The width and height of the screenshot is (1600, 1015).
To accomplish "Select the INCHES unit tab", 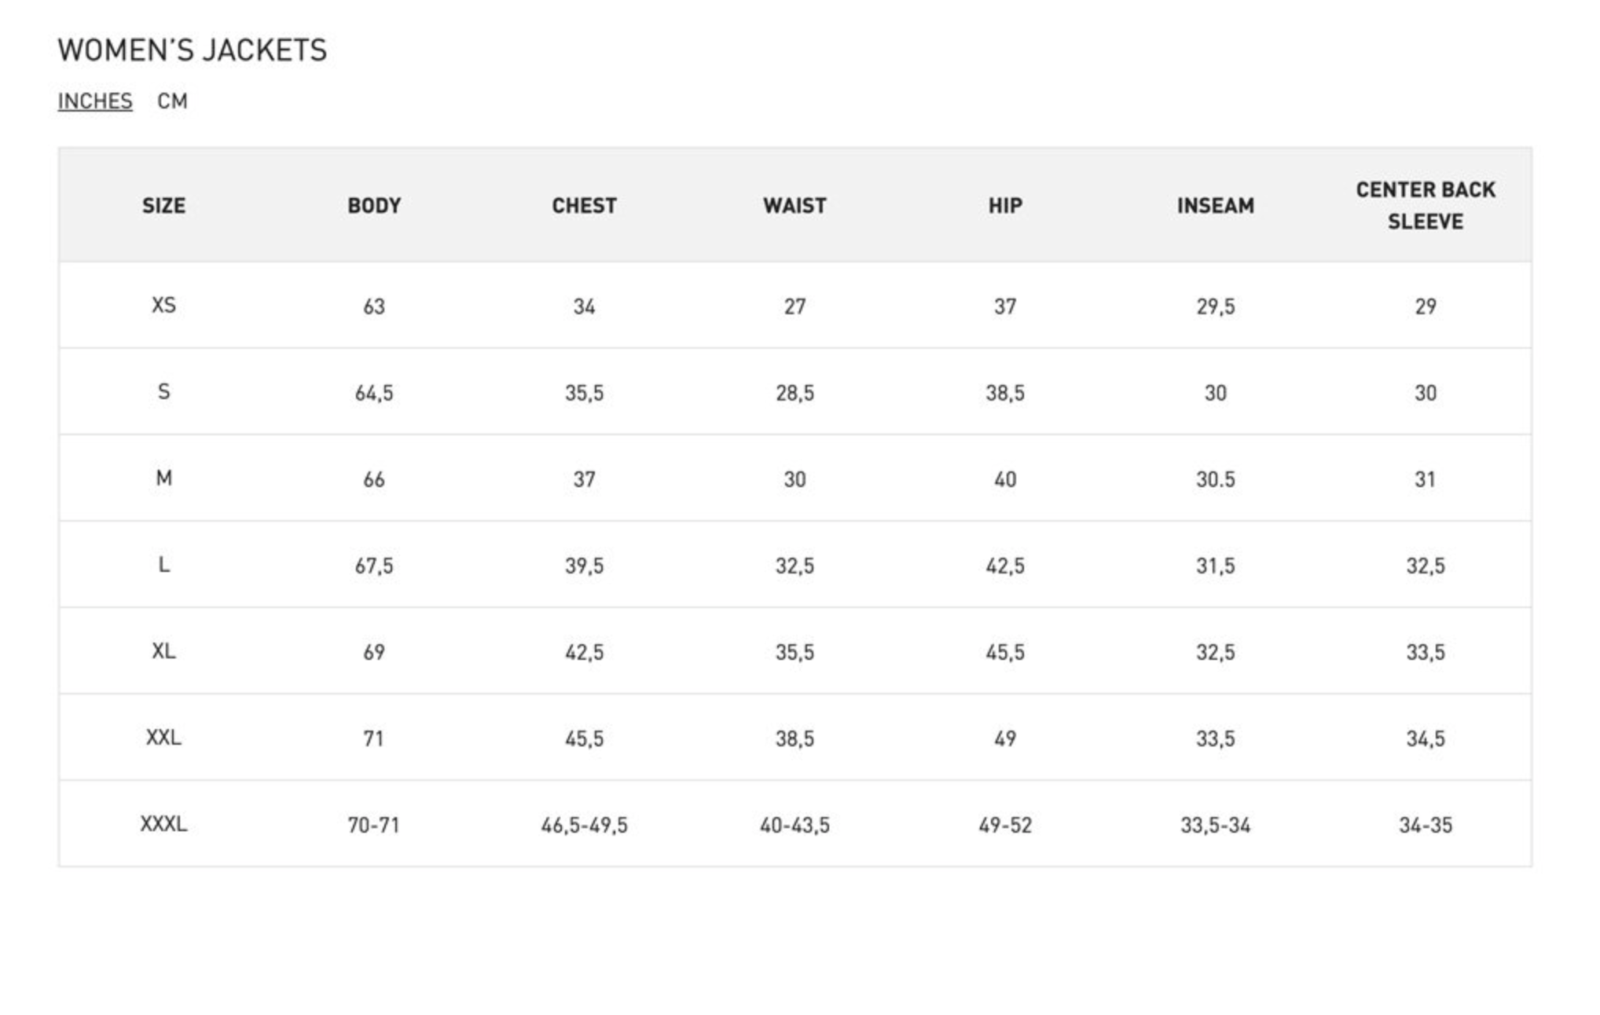I will [x=95, y=101].
